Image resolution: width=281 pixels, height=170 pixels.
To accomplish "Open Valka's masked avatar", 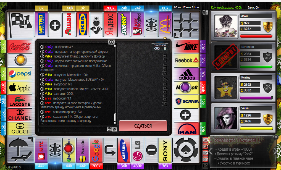I will coord(226,118).
